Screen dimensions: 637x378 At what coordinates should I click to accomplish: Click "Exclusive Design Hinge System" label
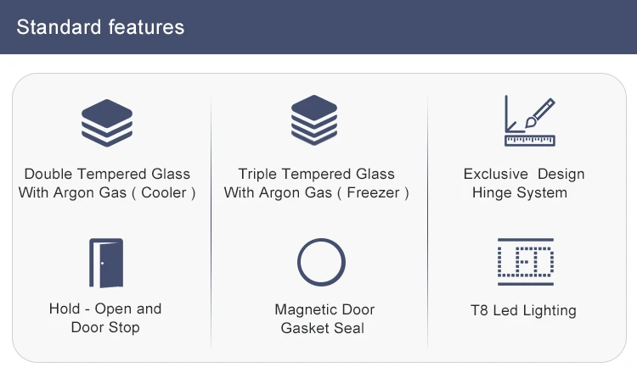[x=524, y=183]
